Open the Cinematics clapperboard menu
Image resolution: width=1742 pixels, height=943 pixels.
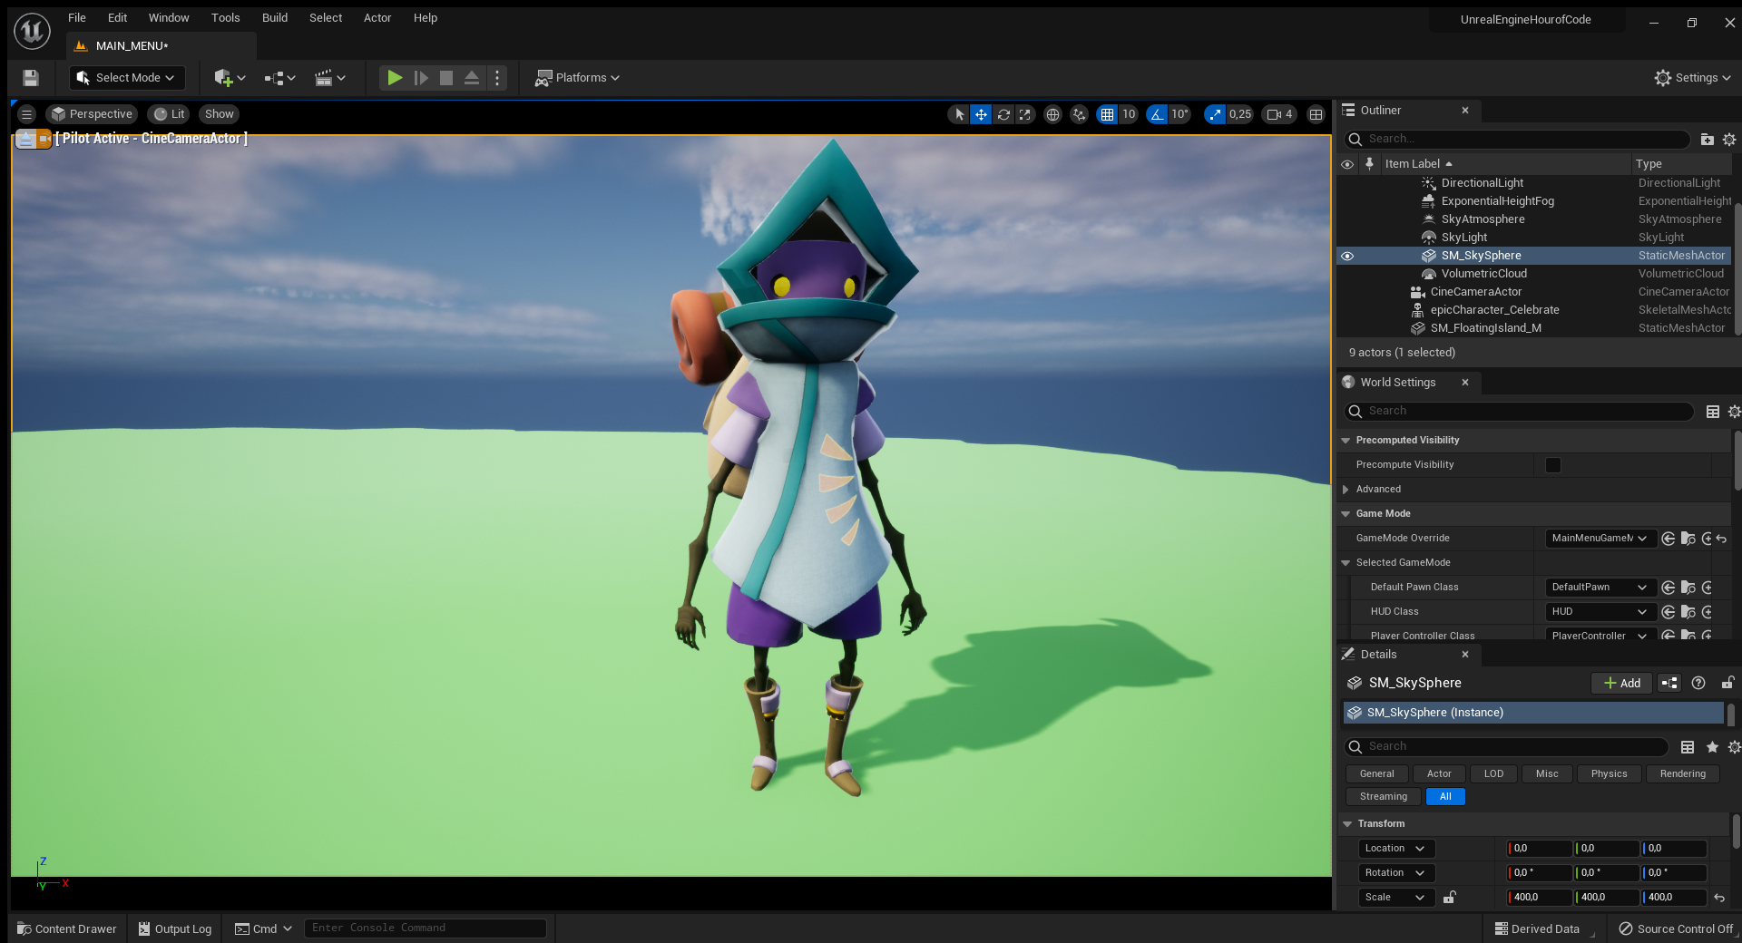[330, 78]
